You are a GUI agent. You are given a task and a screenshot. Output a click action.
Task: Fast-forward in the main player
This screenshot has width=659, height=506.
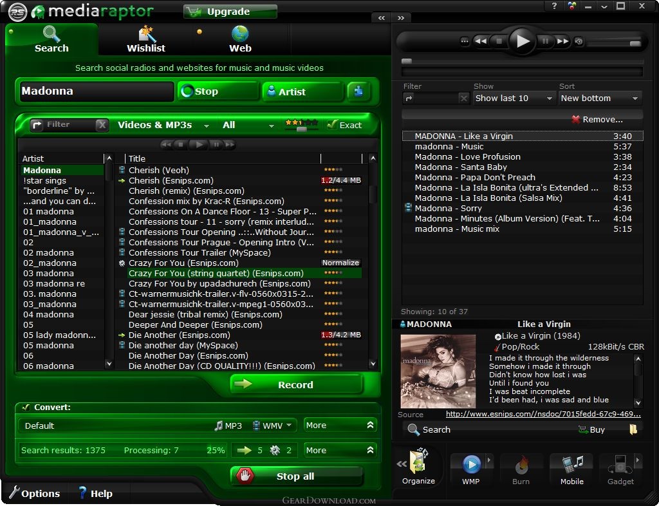pyautogui.click(x=562, y=41)
